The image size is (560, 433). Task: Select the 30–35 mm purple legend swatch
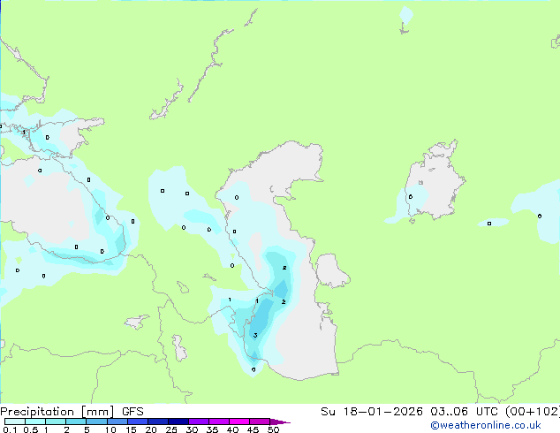coord(199,422)
